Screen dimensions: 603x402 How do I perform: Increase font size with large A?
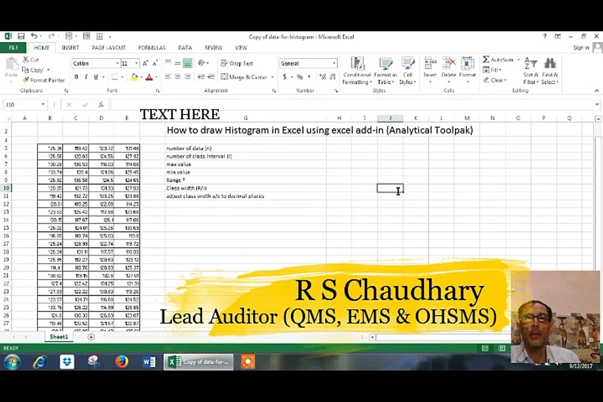tap(145, 64)
